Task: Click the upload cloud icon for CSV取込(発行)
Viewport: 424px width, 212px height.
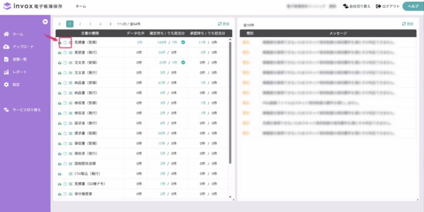Action: pos(59,174)
